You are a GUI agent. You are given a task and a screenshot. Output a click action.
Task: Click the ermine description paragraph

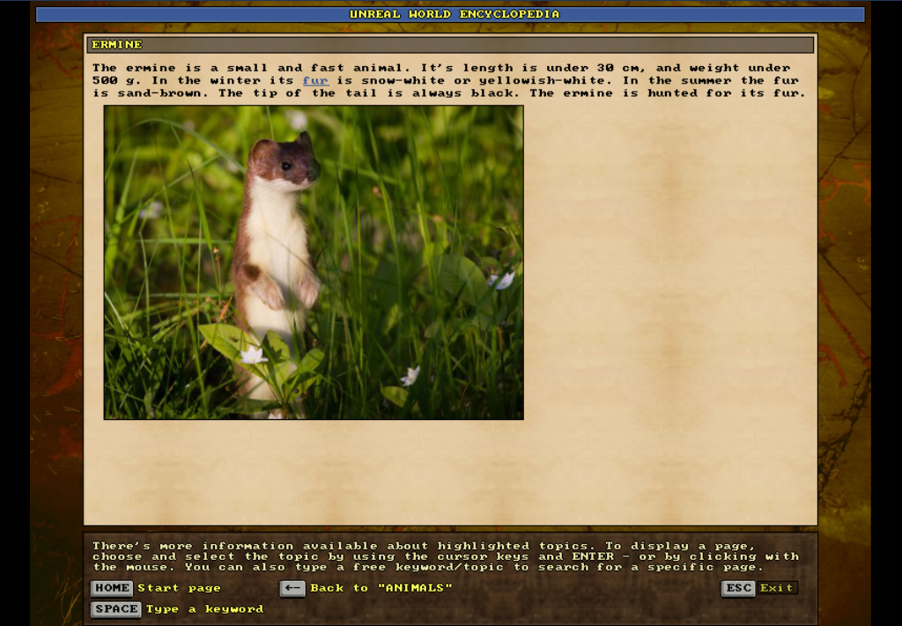449,80
